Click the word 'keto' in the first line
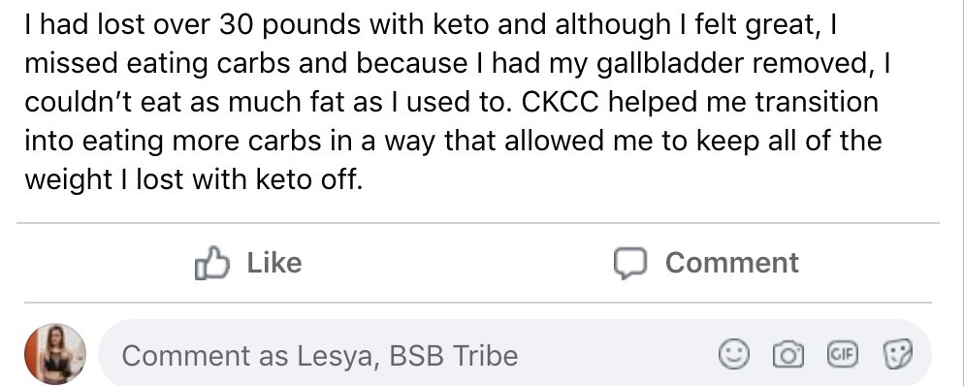This screenshot has width=964, height=386. pos(461,26)
